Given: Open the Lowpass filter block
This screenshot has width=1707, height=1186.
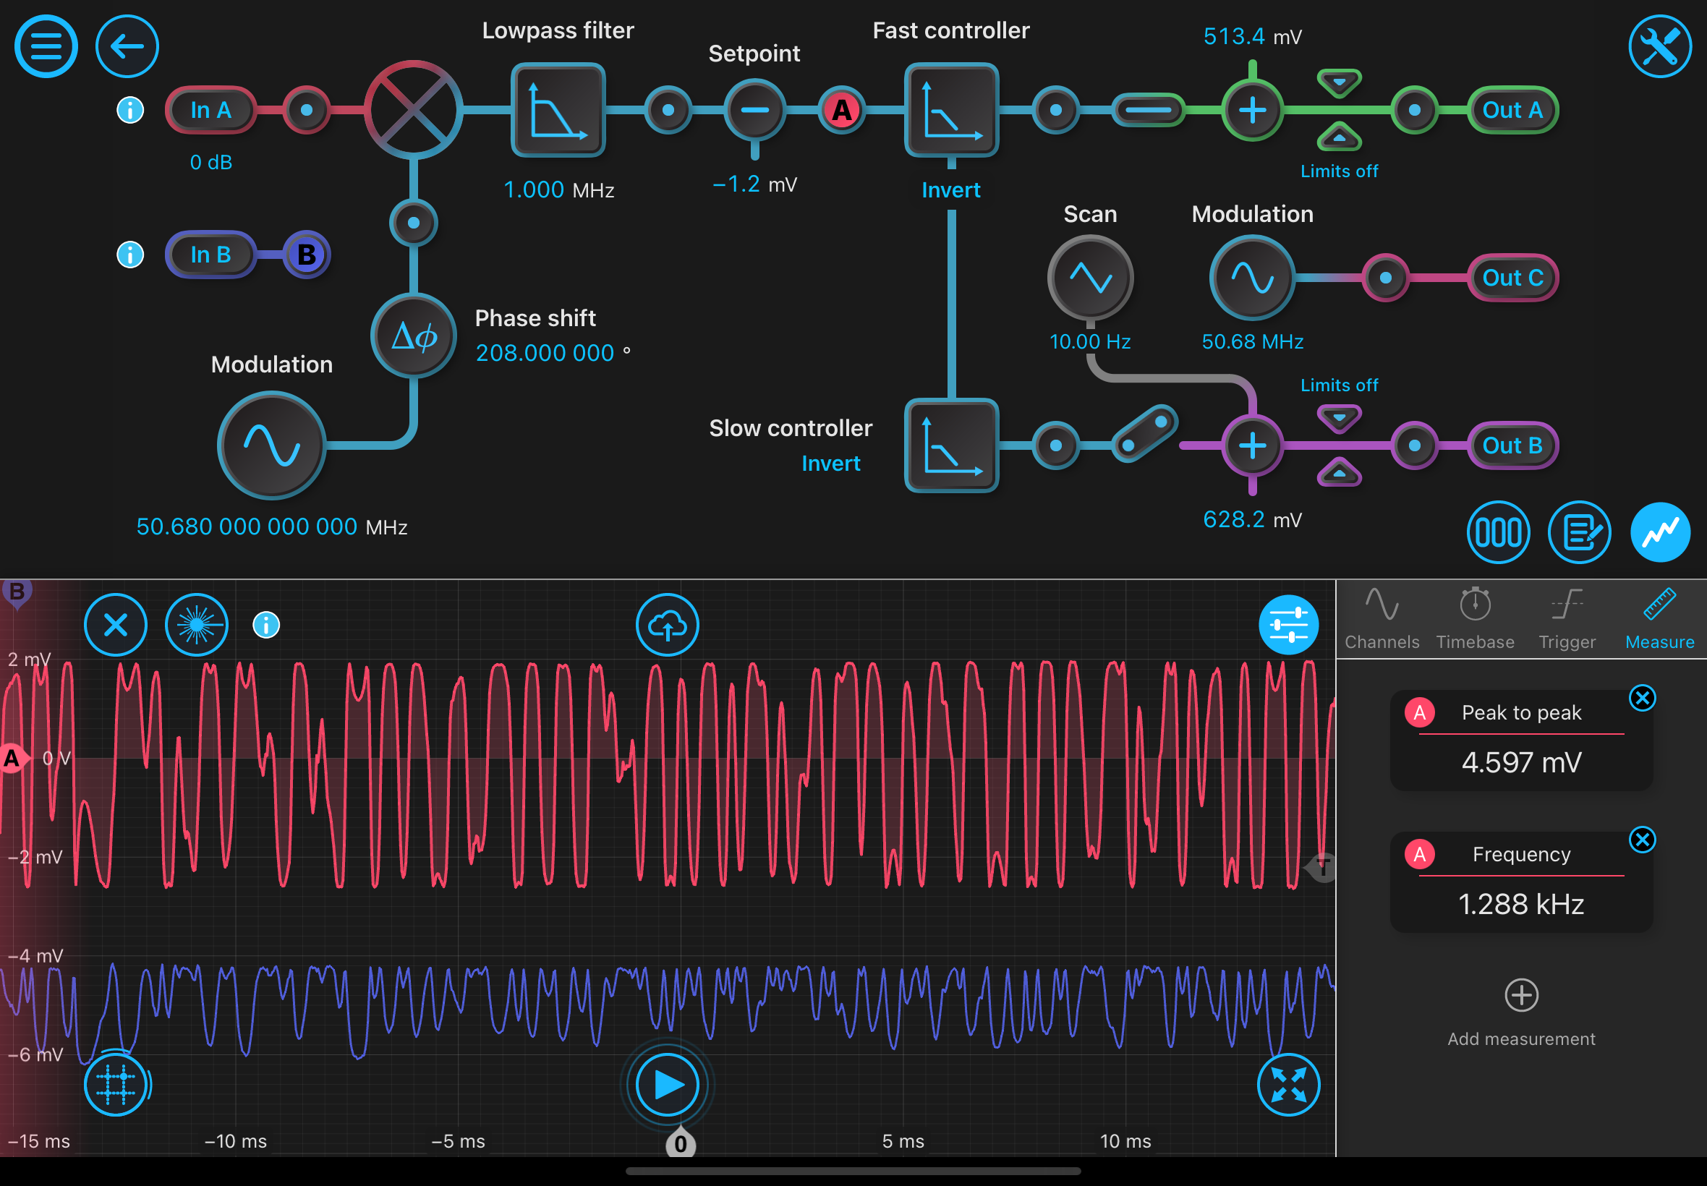Looking at the screenshot, I should point(558,110).
